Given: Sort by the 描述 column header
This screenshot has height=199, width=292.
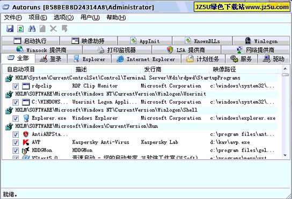Looking at the screenshot, I should pyautogui.click(x=106, y=69).
